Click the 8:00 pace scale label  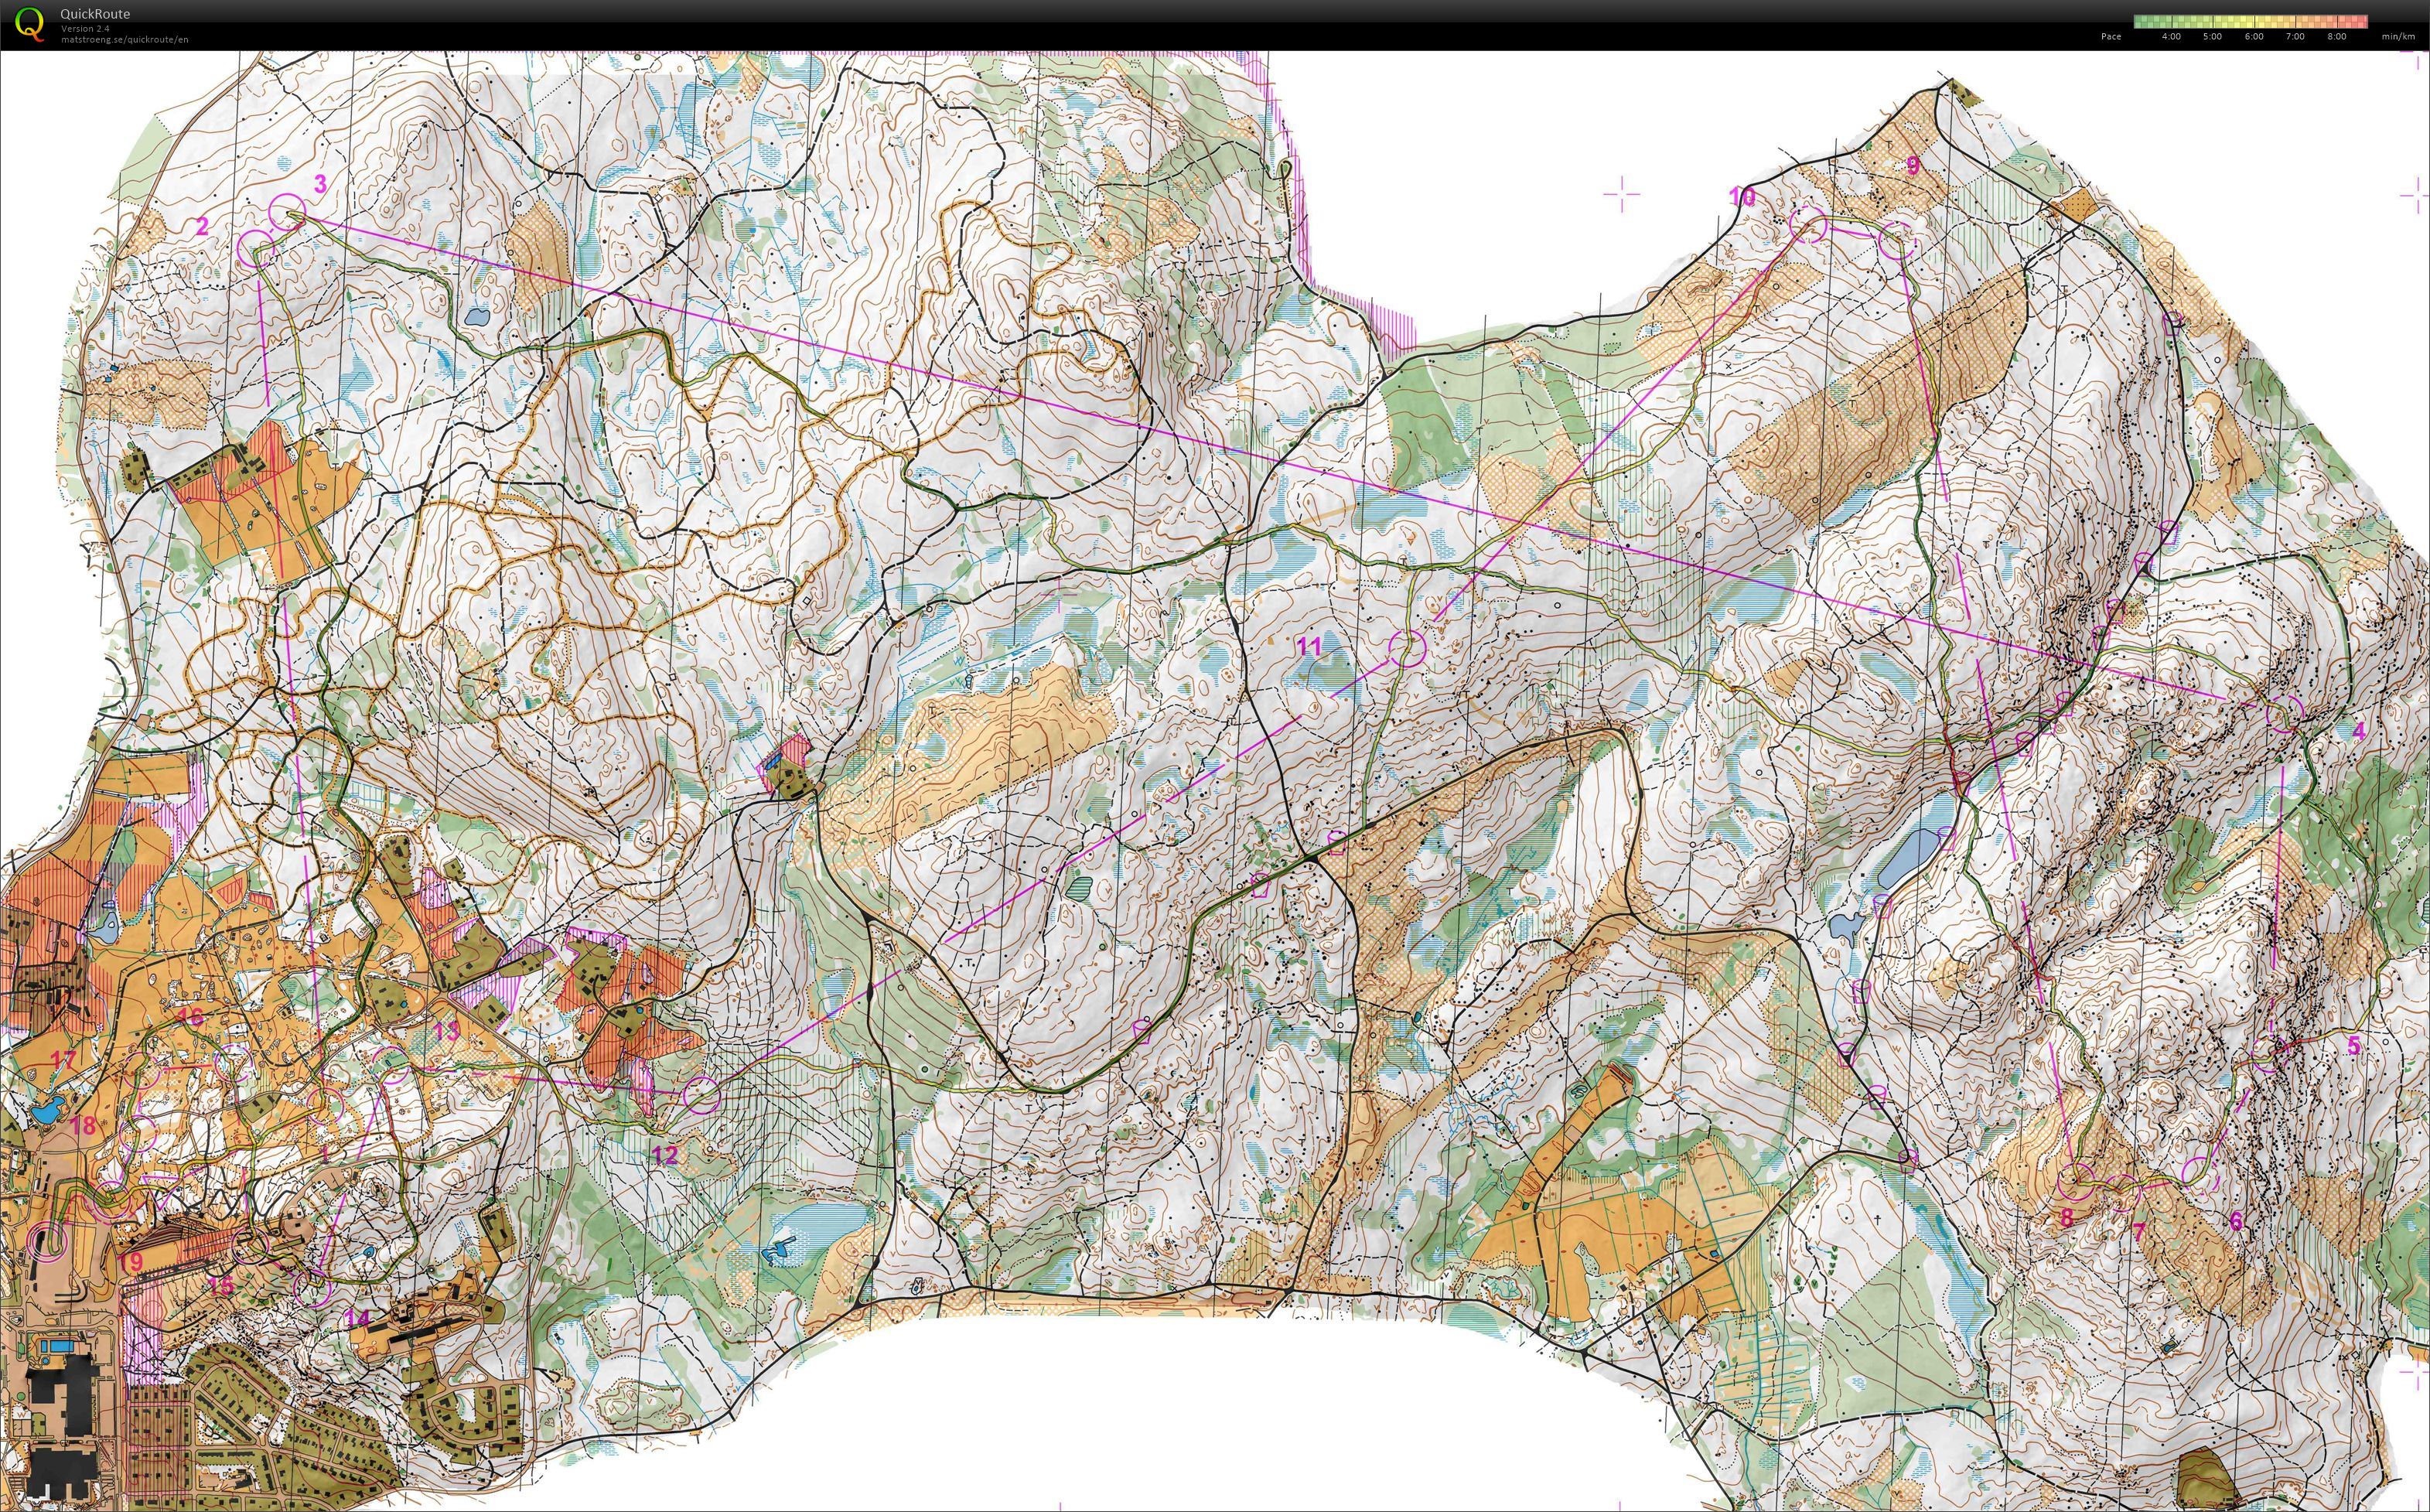(2336, 36)
